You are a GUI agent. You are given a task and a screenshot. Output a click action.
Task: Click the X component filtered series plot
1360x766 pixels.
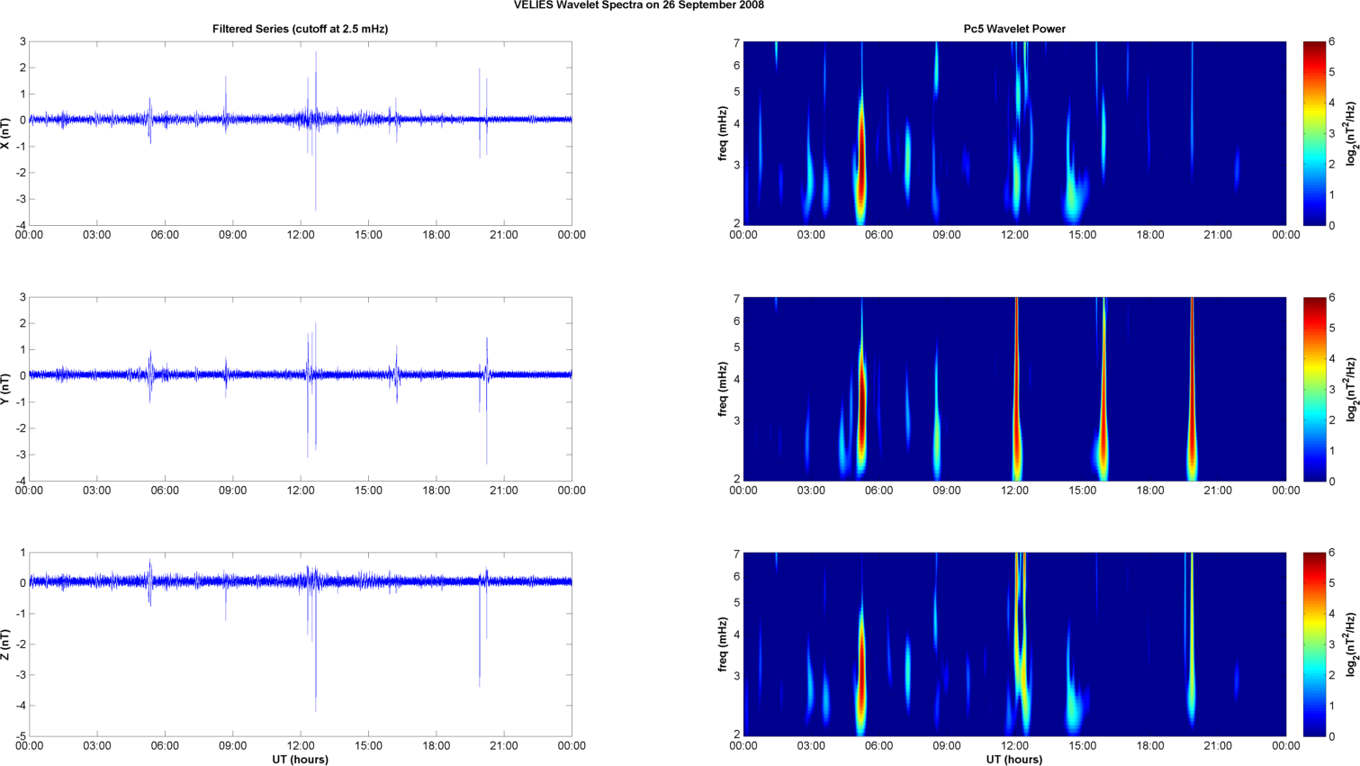pos(301,133)
